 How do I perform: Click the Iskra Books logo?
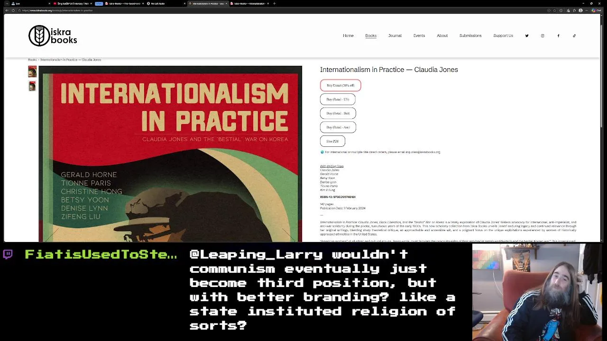point(53,36)
